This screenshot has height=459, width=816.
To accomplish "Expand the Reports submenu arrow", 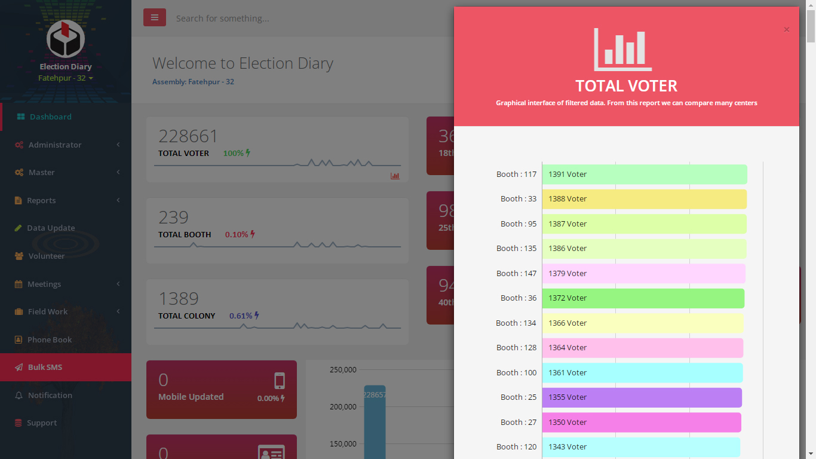I will (x=118, y=200).
